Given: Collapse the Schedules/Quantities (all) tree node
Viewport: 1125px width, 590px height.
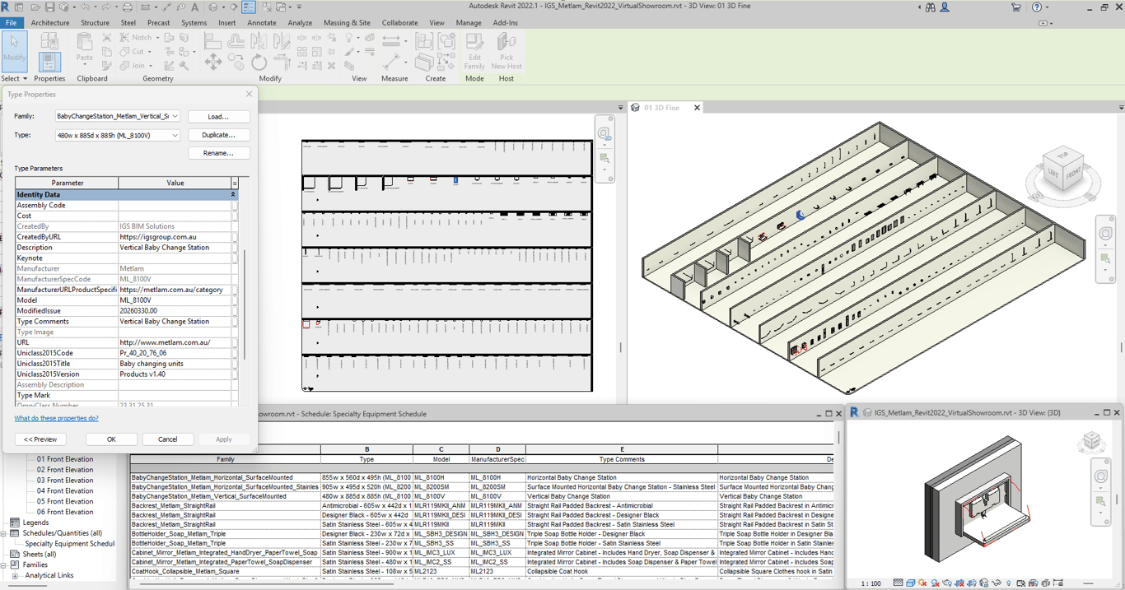Looking at the screenshot, I should click(x=4, y=533).
